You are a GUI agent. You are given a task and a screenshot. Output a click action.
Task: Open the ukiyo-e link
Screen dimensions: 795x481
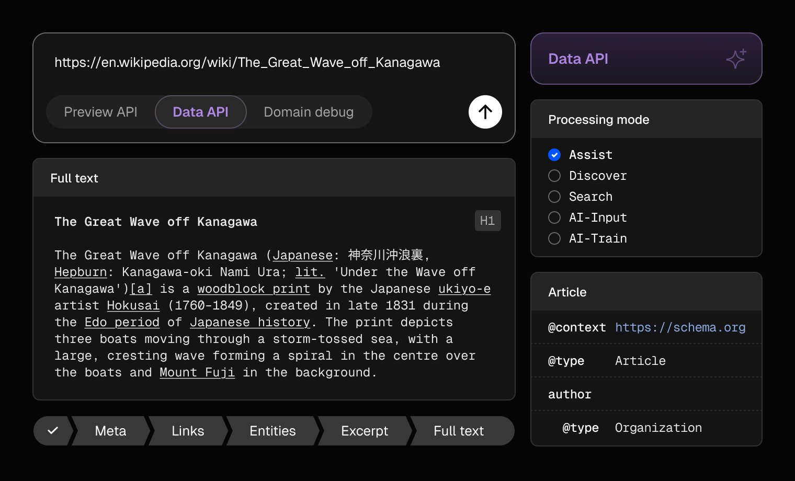tap(464, 289)
